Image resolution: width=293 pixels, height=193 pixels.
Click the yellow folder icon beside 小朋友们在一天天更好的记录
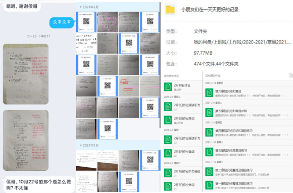coord(170,10)
